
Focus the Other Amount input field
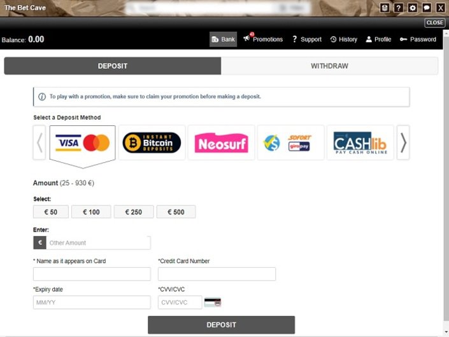click(x=97, y=243)
